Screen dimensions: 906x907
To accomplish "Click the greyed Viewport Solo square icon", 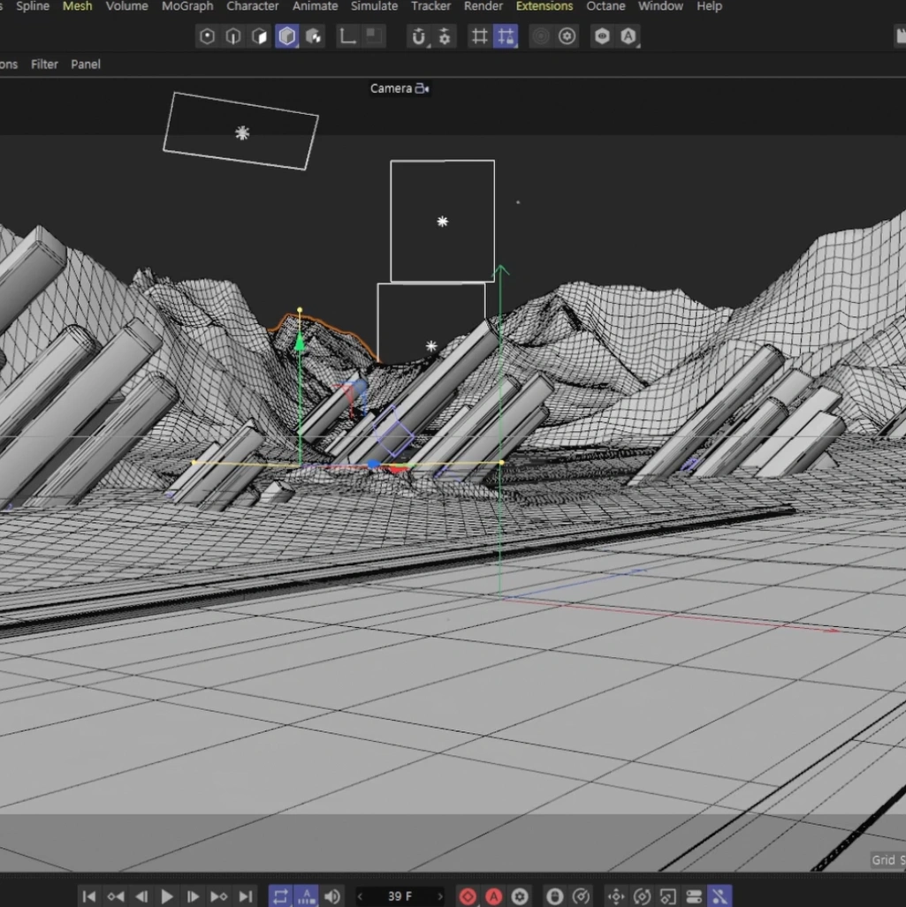I will pos(374,36).
